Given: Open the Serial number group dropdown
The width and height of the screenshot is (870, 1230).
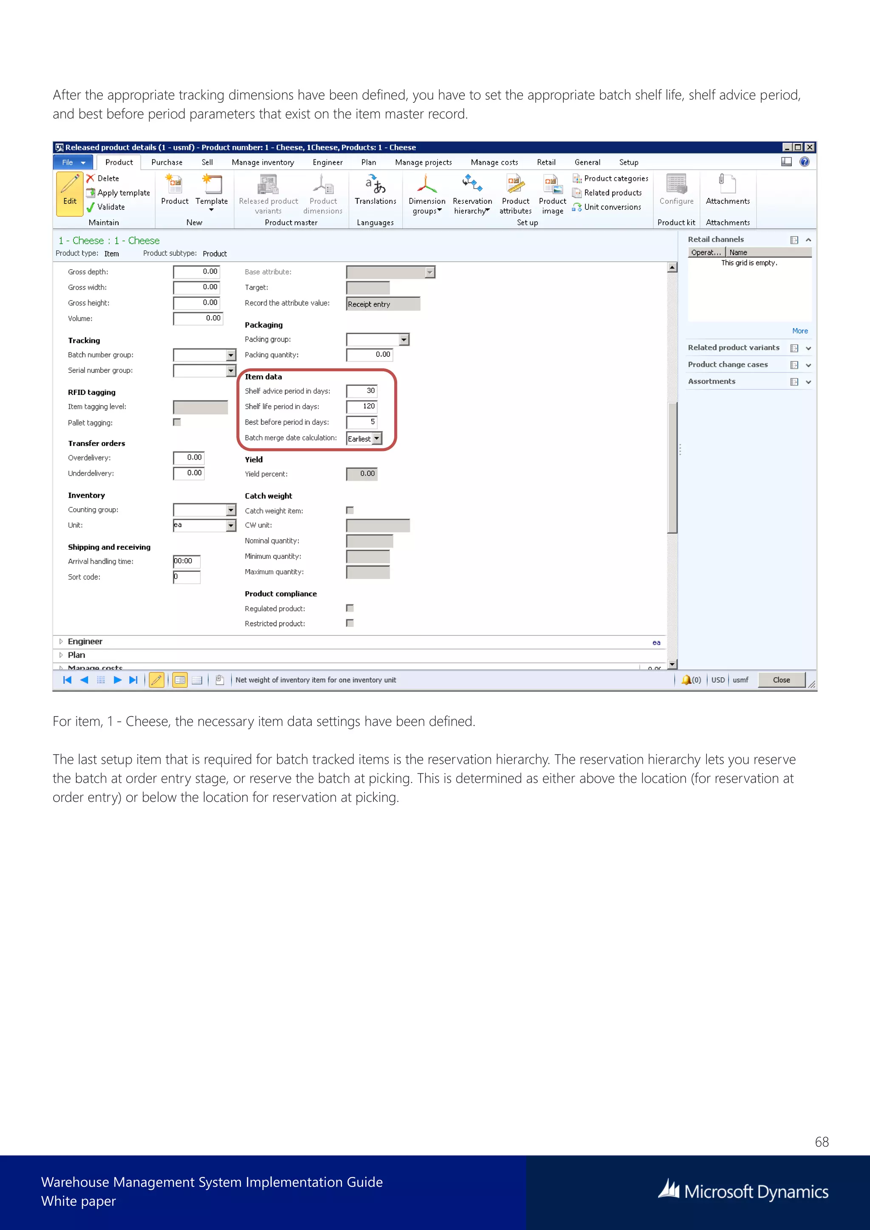Looking at the screenshot, I should coord(231,370).
